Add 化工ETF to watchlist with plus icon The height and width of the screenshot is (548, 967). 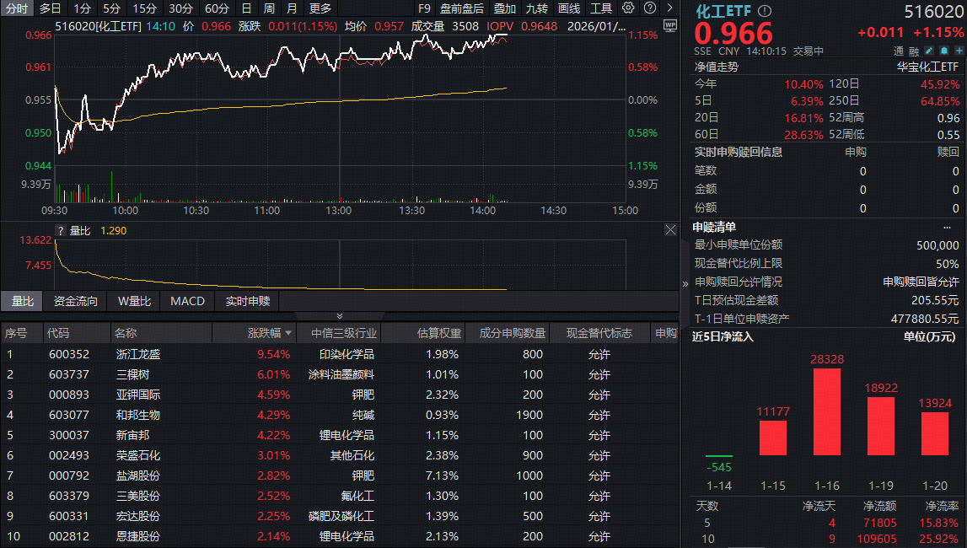point(959,51)
